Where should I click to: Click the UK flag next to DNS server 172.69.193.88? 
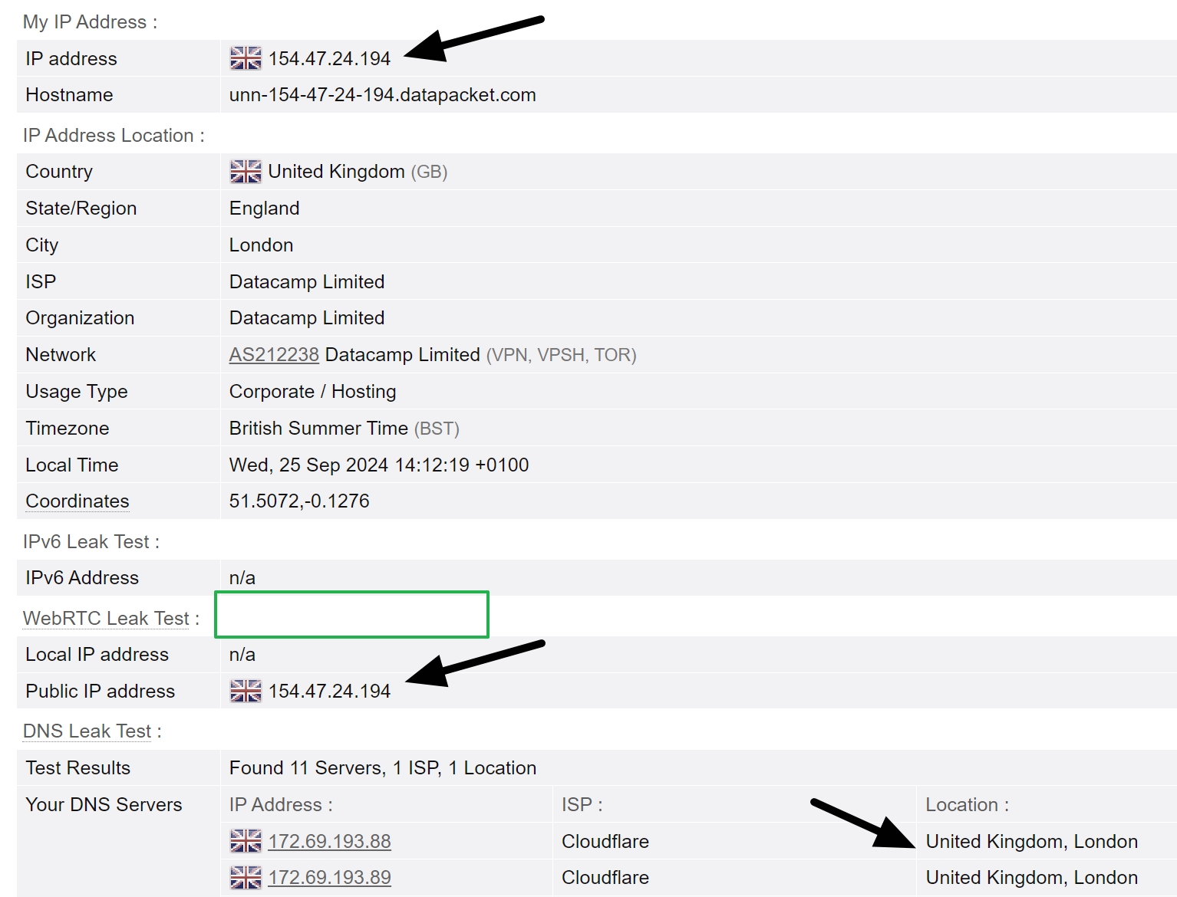point(244,840)
